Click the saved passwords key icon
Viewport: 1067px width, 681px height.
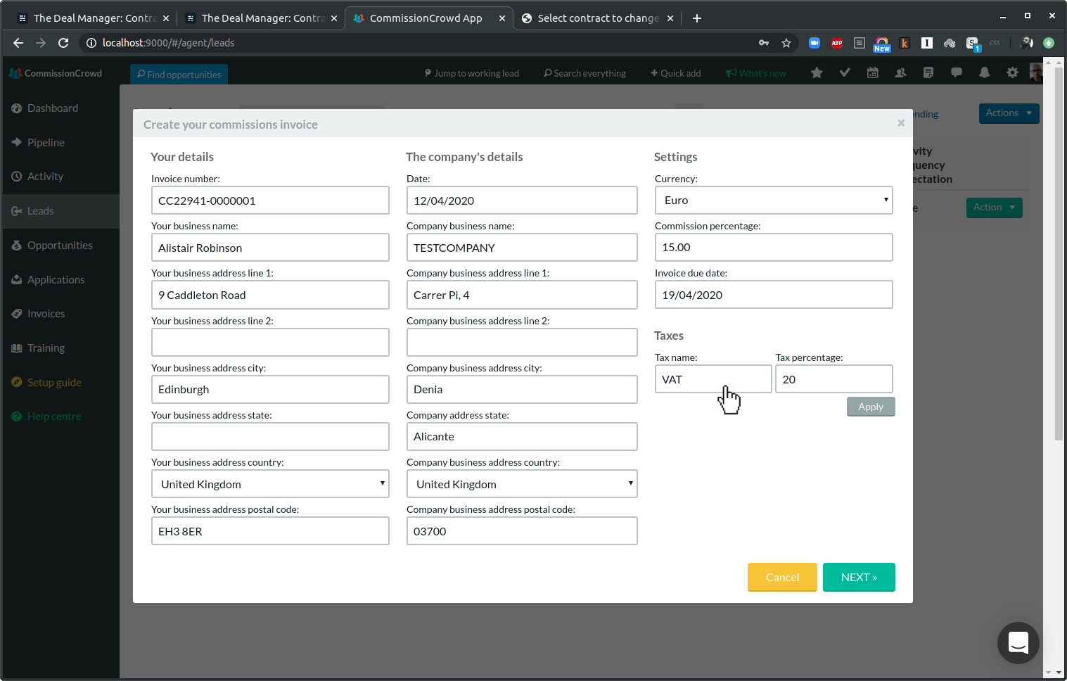tap(764, 43)
